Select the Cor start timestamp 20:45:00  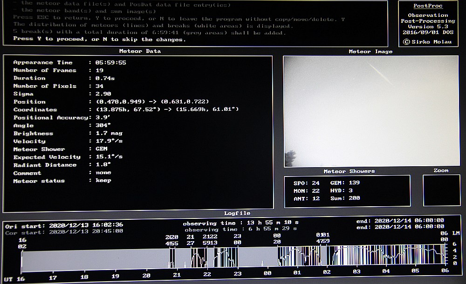click(86, 231)
